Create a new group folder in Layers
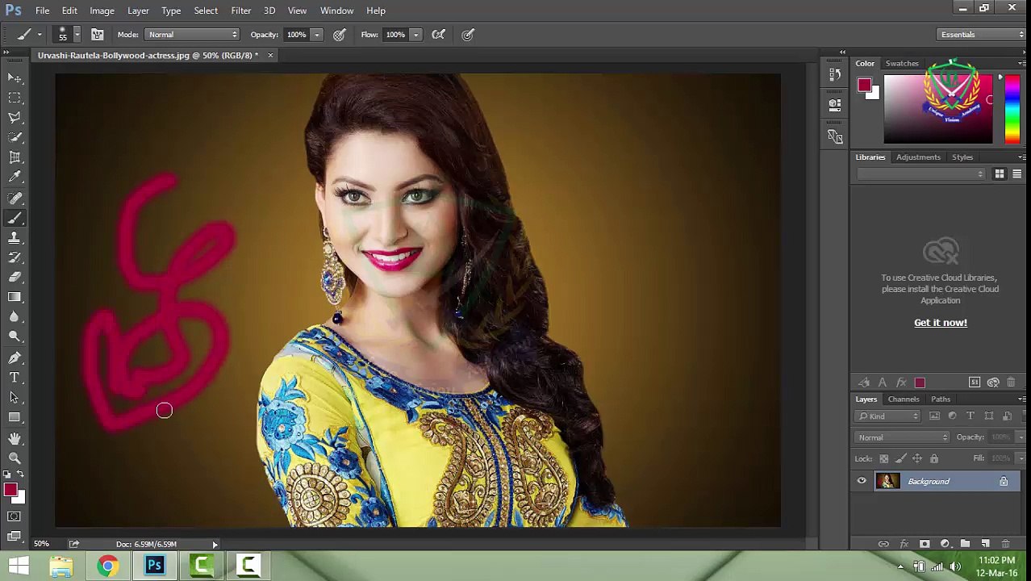Image resolution: width=1031 pixels, height=581 pixels. coord(966,544)
